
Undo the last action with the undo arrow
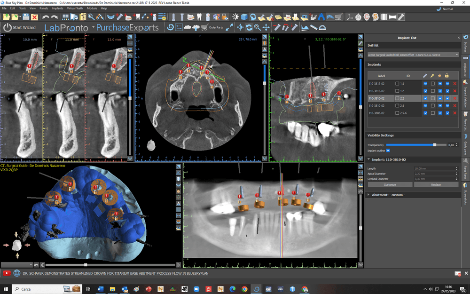coord(46,17)
